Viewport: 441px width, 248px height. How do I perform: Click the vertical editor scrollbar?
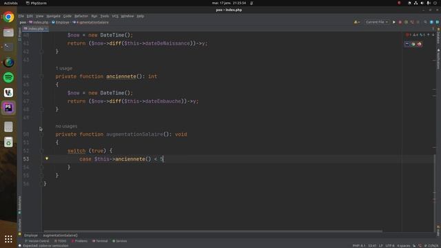[434, 193]
